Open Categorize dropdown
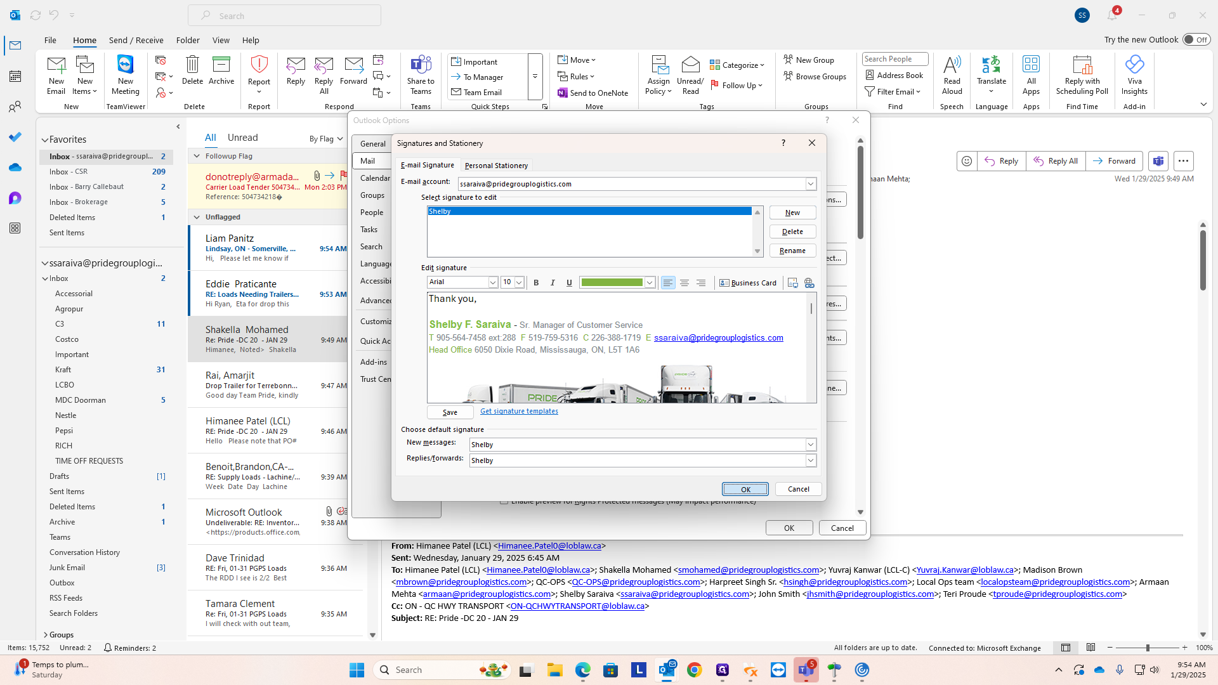 [737, 65]
